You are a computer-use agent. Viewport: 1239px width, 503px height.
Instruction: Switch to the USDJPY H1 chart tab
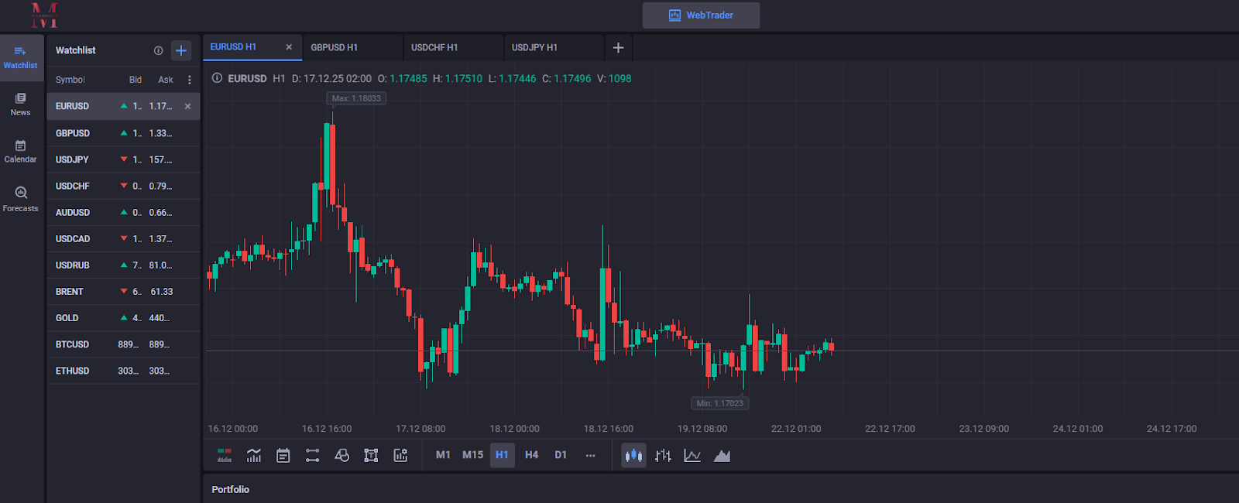coord(534,47)
